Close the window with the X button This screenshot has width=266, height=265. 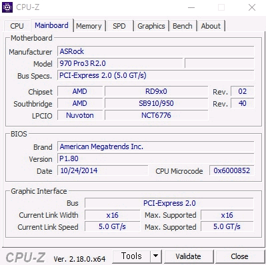(x=252, y=7)
